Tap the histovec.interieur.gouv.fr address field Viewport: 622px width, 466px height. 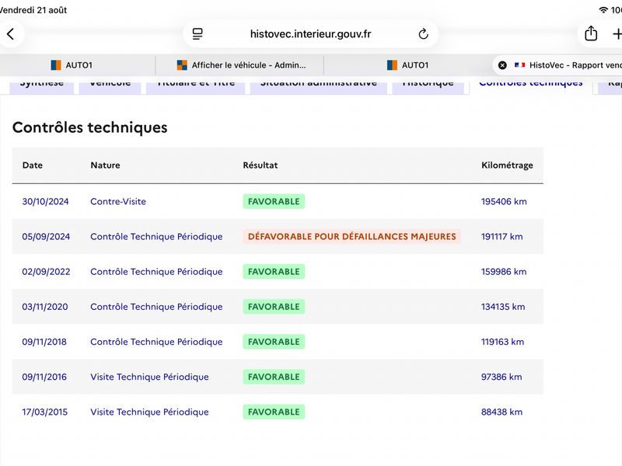310,34
